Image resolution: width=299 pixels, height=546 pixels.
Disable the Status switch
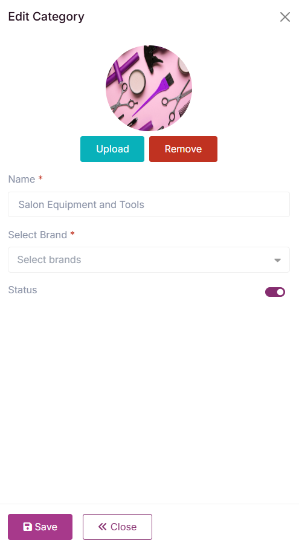coord(275,292)
